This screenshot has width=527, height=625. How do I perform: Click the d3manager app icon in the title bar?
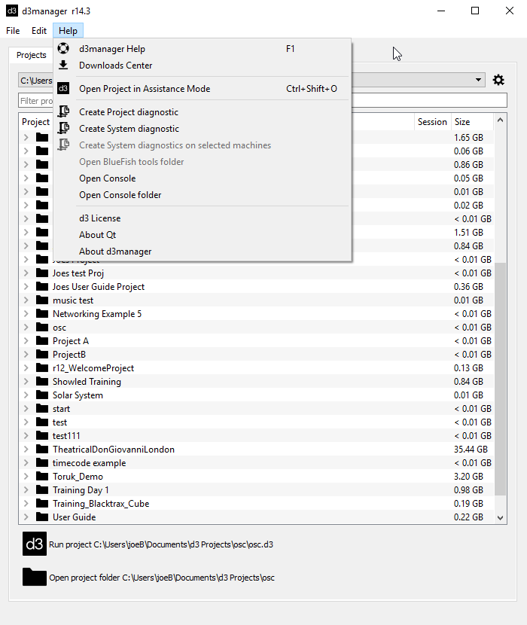(x=12, y=11)
